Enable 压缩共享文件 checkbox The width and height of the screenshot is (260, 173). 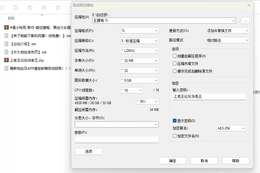click(175, 63)
